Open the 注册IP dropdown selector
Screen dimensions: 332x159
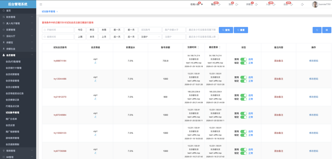pyautogui.click(x=150, y=37)
